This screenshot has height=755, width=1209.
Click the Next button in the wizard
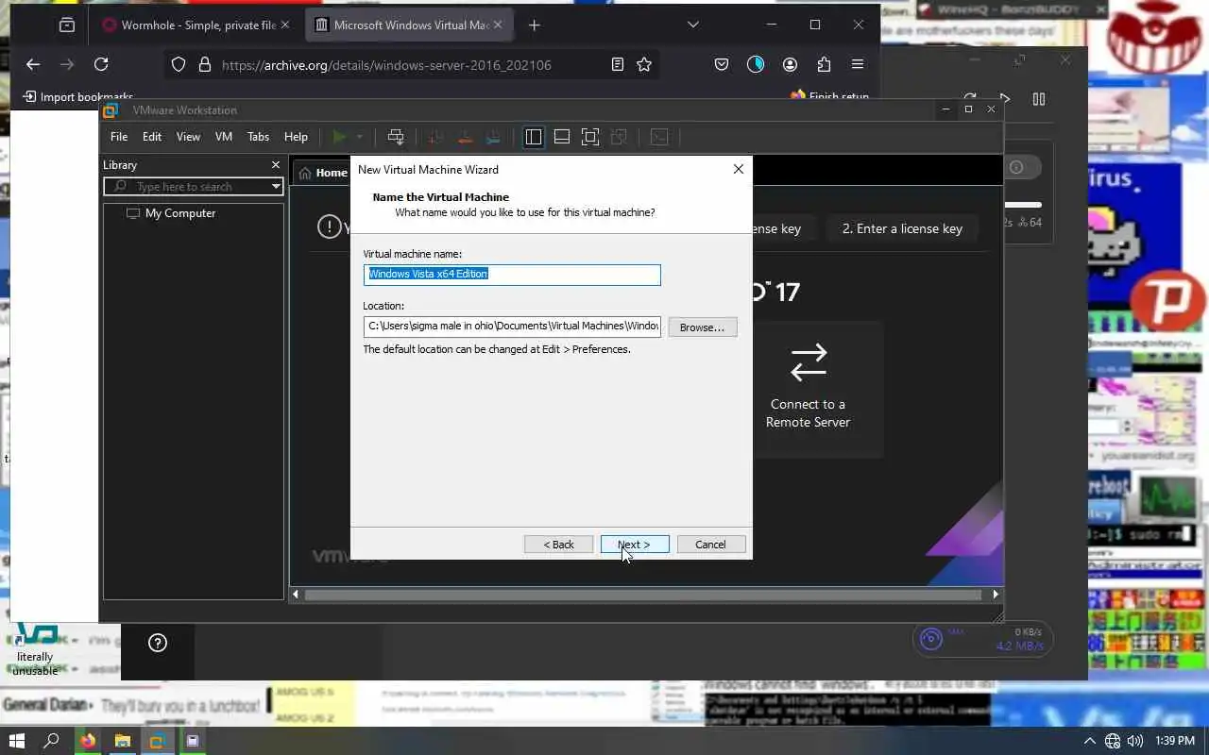point(635,545)
